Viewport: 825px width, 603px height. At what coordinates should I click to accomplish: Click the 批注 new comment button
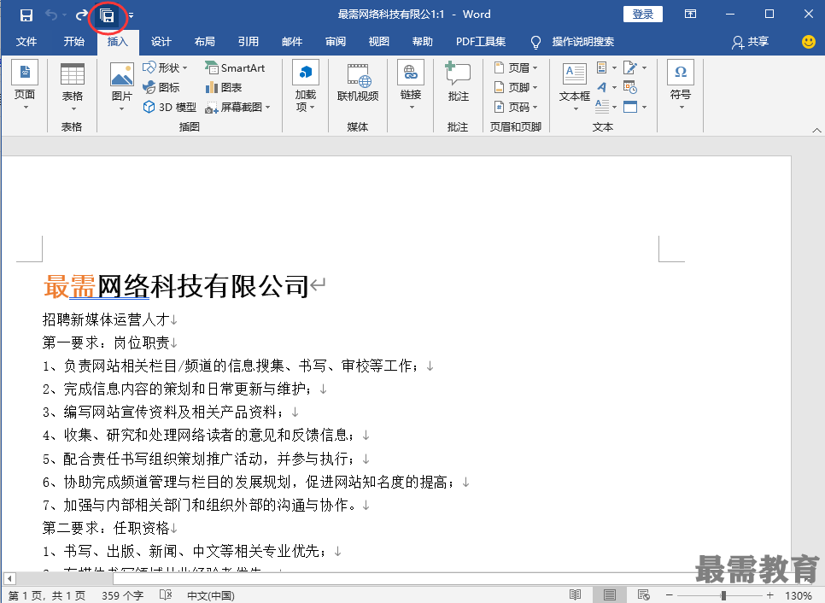pos(458,81)
